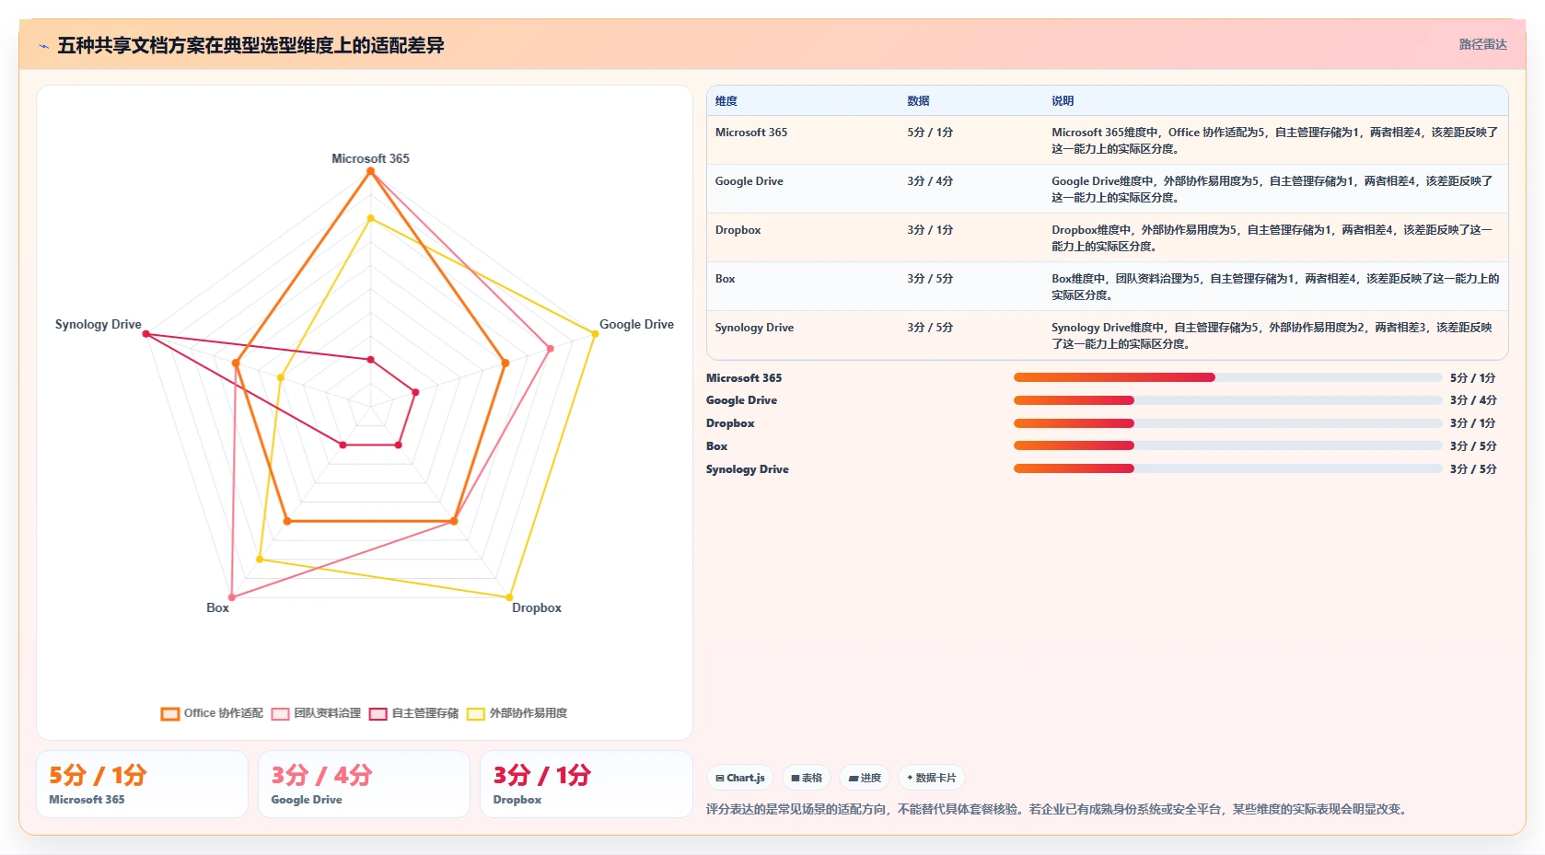Click the Google Drive radar axis label
The image size is (1545, 855).
pos(636,324)
